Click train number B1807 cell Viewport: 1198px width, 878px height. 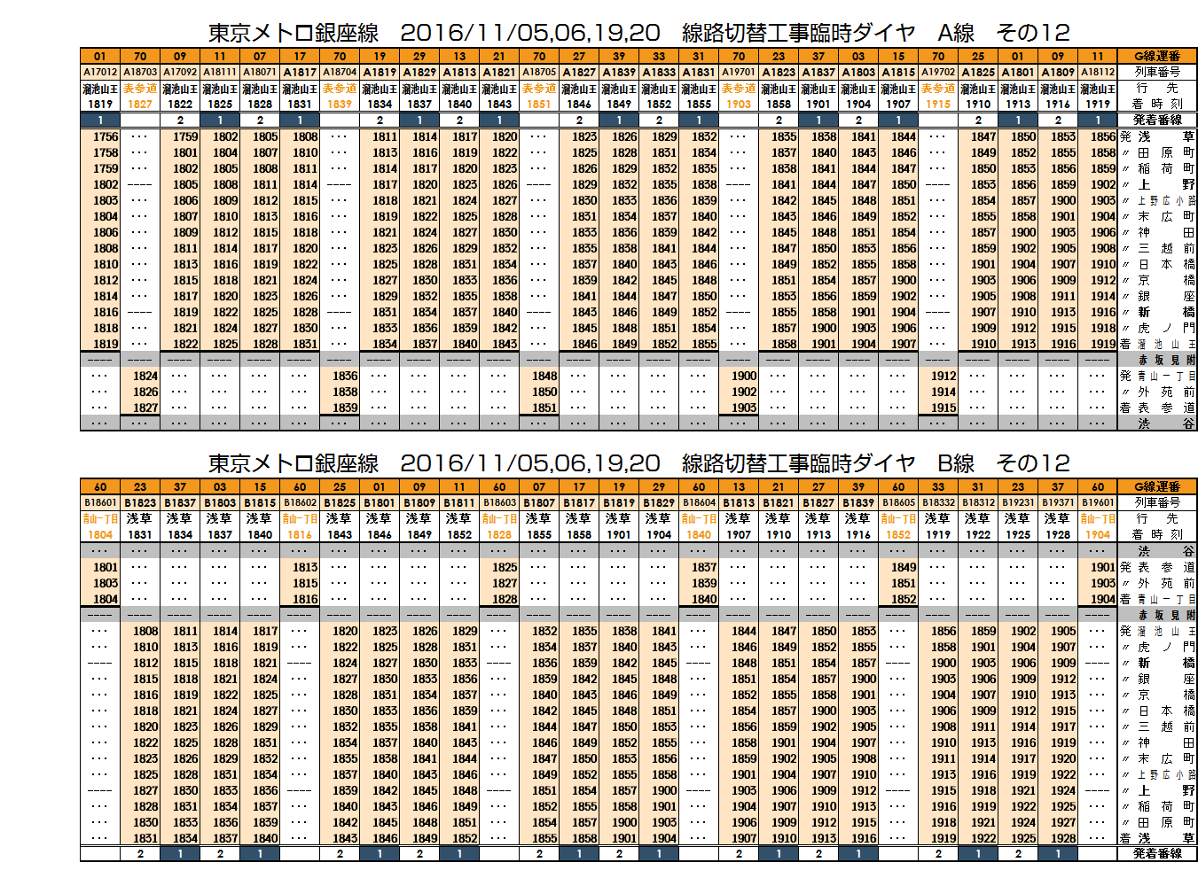[539, 502]
